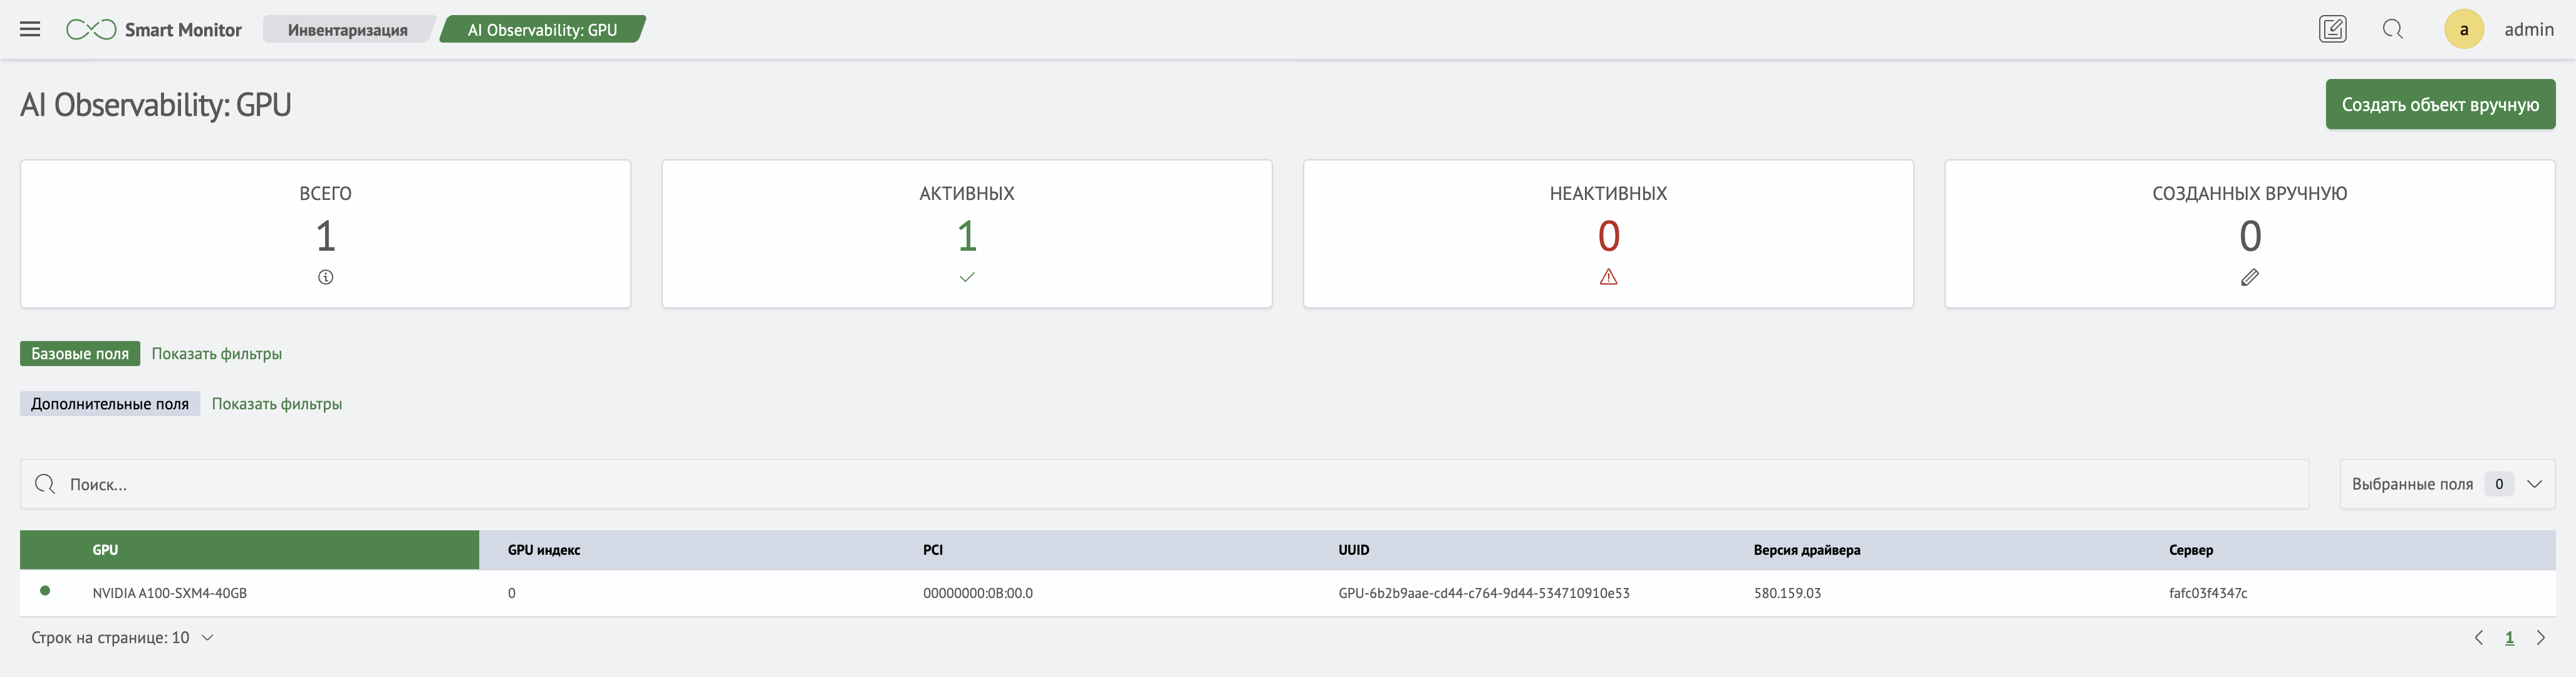Show filters for Базовые поля

point(216,353)
